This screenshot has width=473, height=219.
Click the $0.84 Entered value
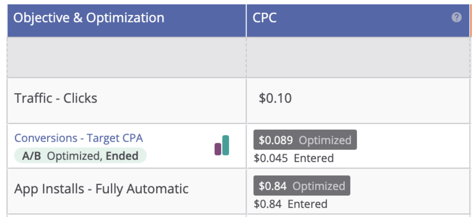[x=290, y=204]
